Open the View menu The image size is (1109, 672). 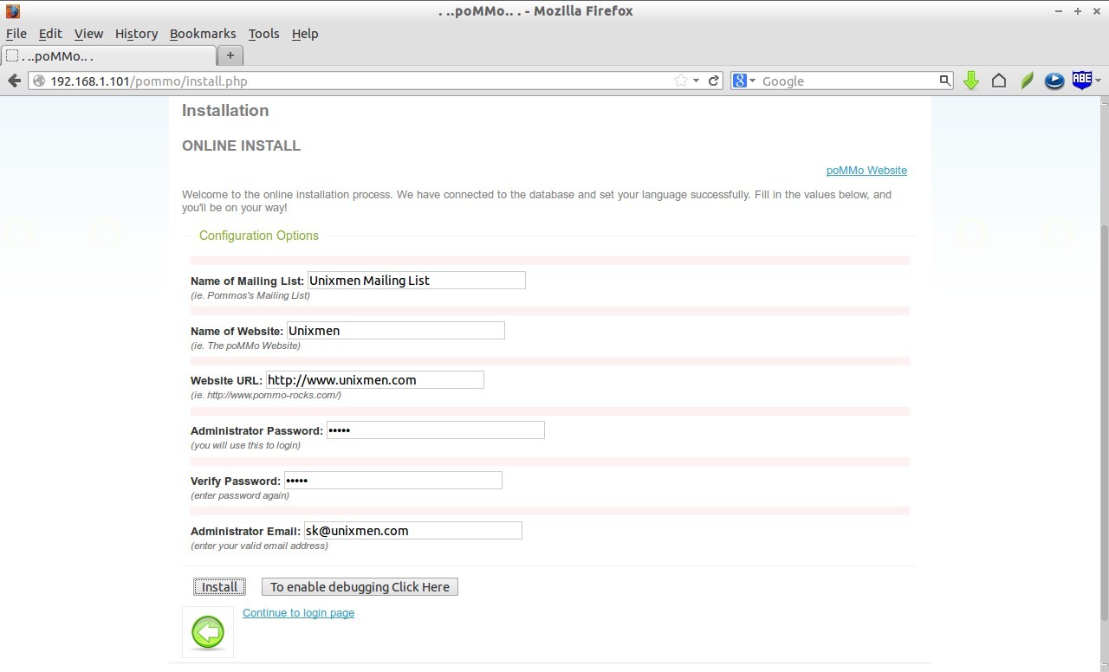tap(88, 34)
